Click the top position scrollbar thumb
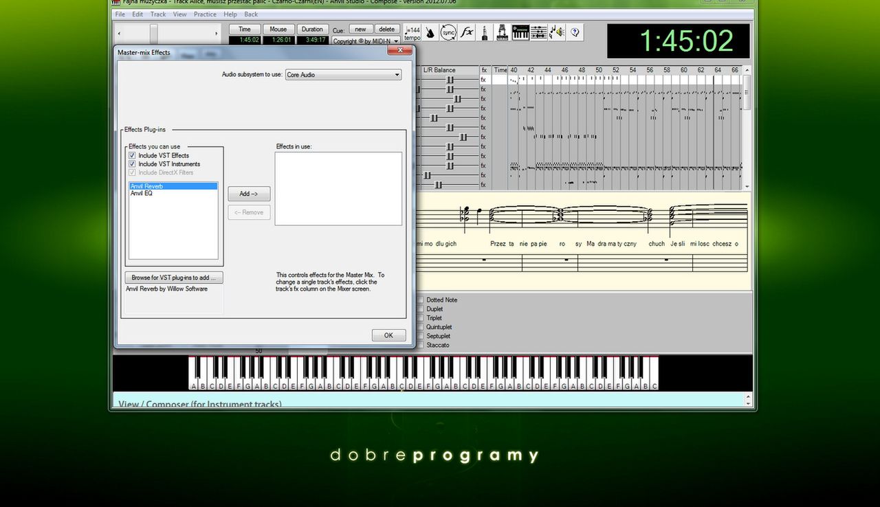 [x=154, y=34]
